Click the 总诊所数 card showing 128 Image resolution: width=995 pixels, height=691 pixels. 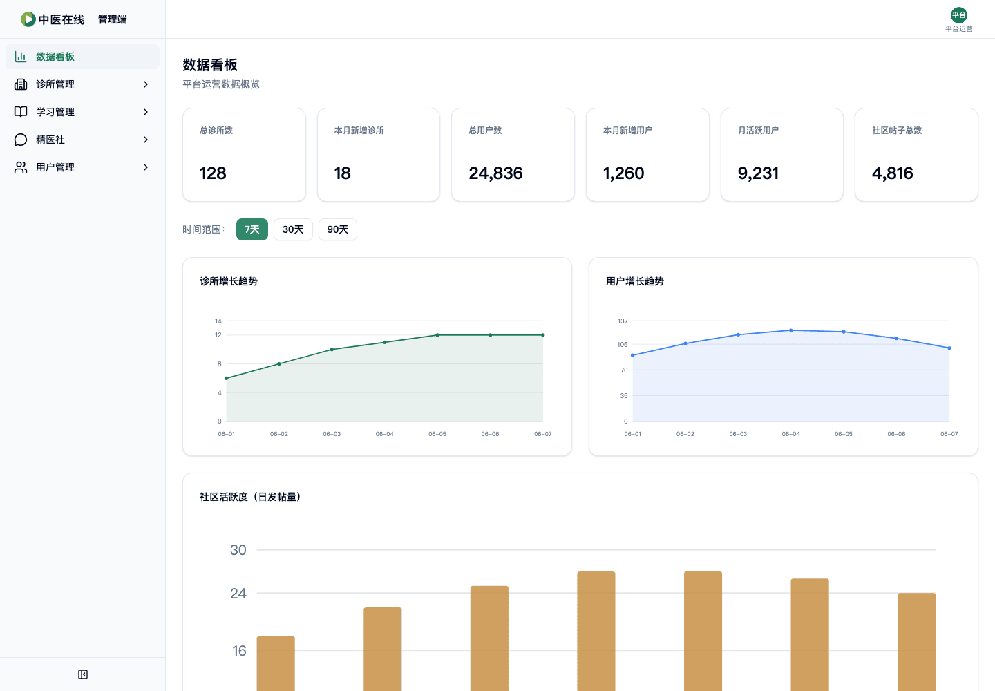pyautogui.click(x=244, y=155)
